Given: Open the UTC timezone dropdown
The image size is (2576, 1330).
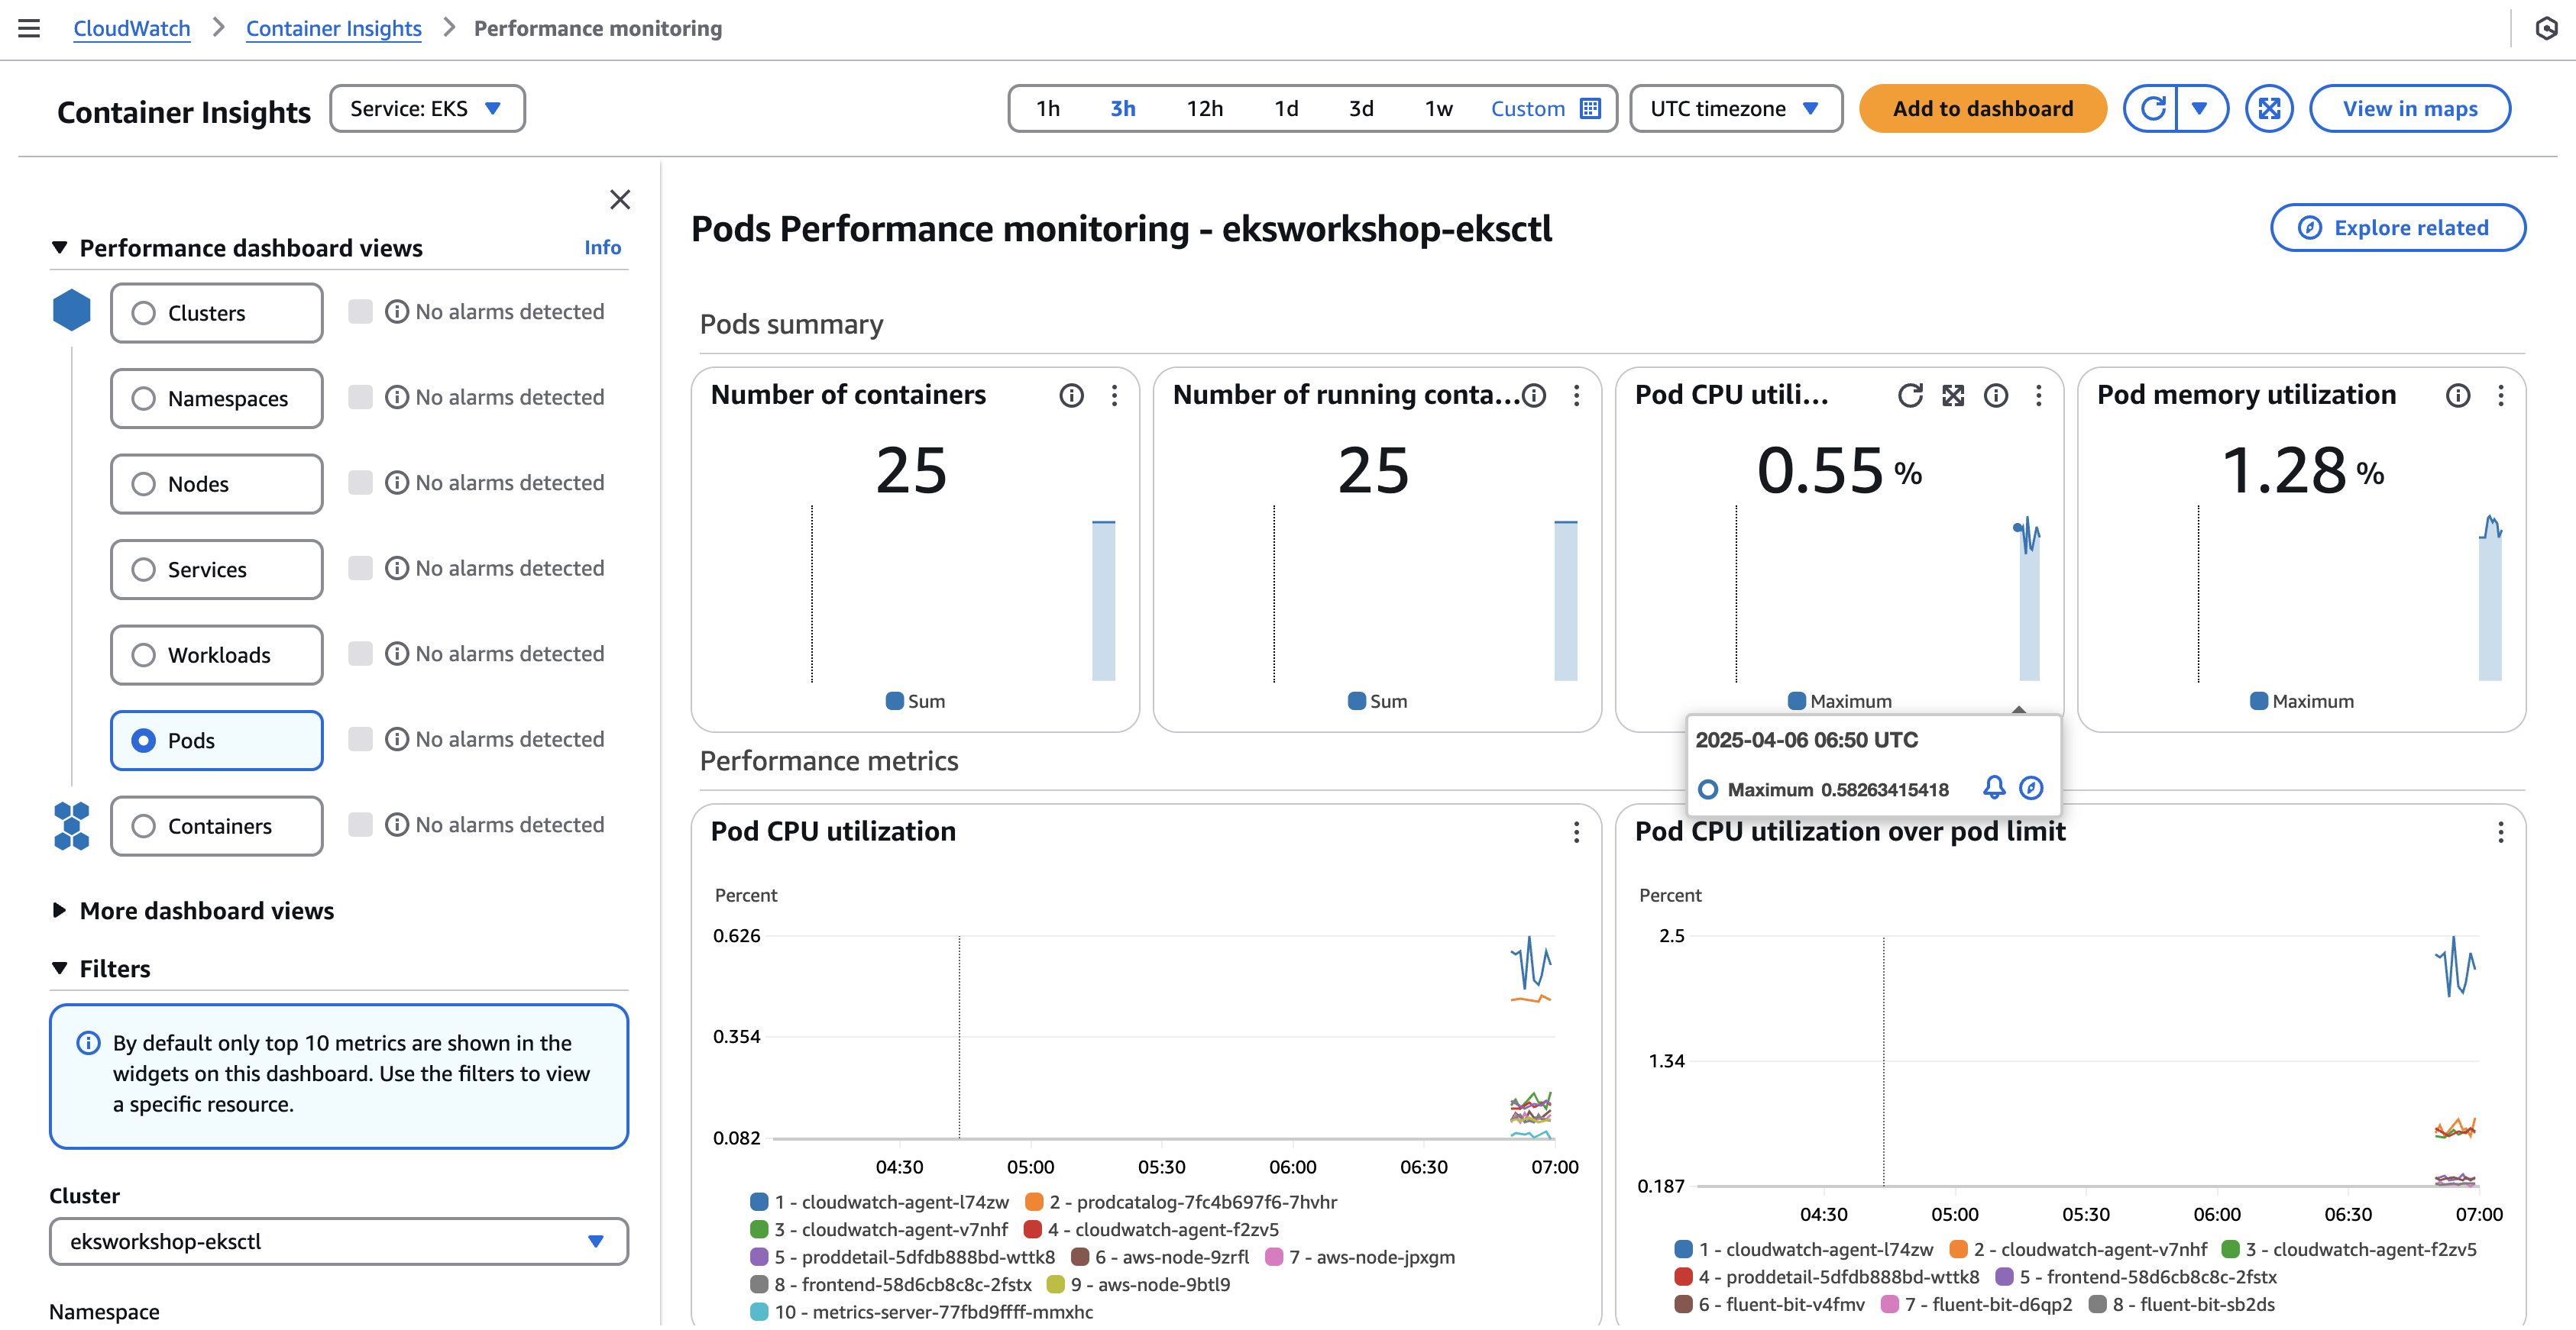Looking at the screenshot, I should coord(1735,108).
